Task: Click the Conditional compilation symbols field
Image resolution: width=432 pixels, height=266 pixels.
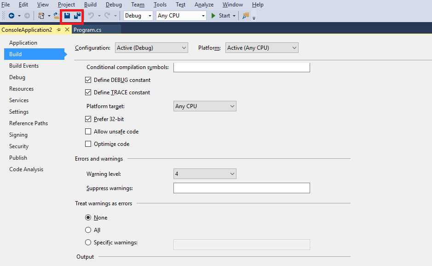Action: click(242, 68)
